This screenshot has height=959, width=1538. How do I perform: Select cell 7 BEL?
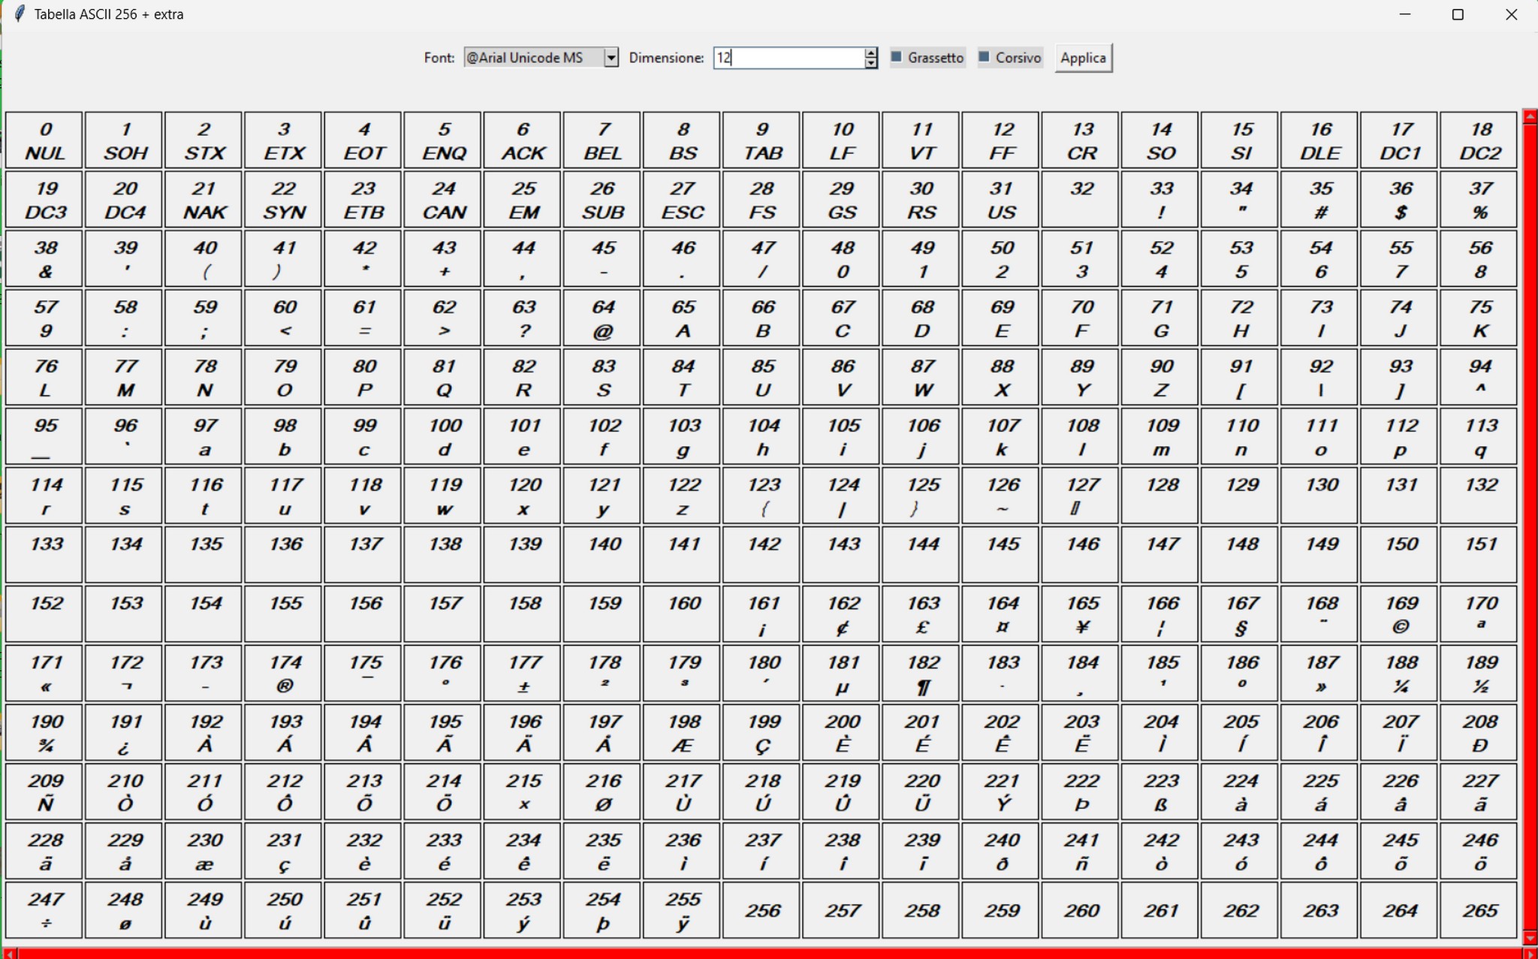coord(602,140)
